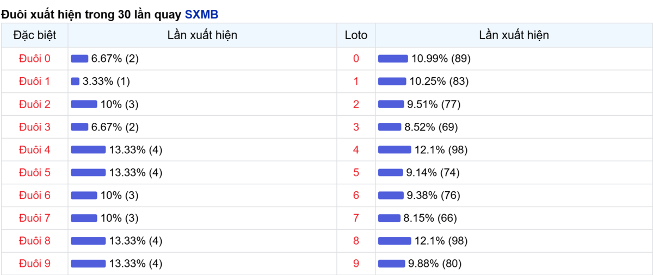
Task: Click the Loto number 5
Action: pyautogui.click(x=356, y=173)
